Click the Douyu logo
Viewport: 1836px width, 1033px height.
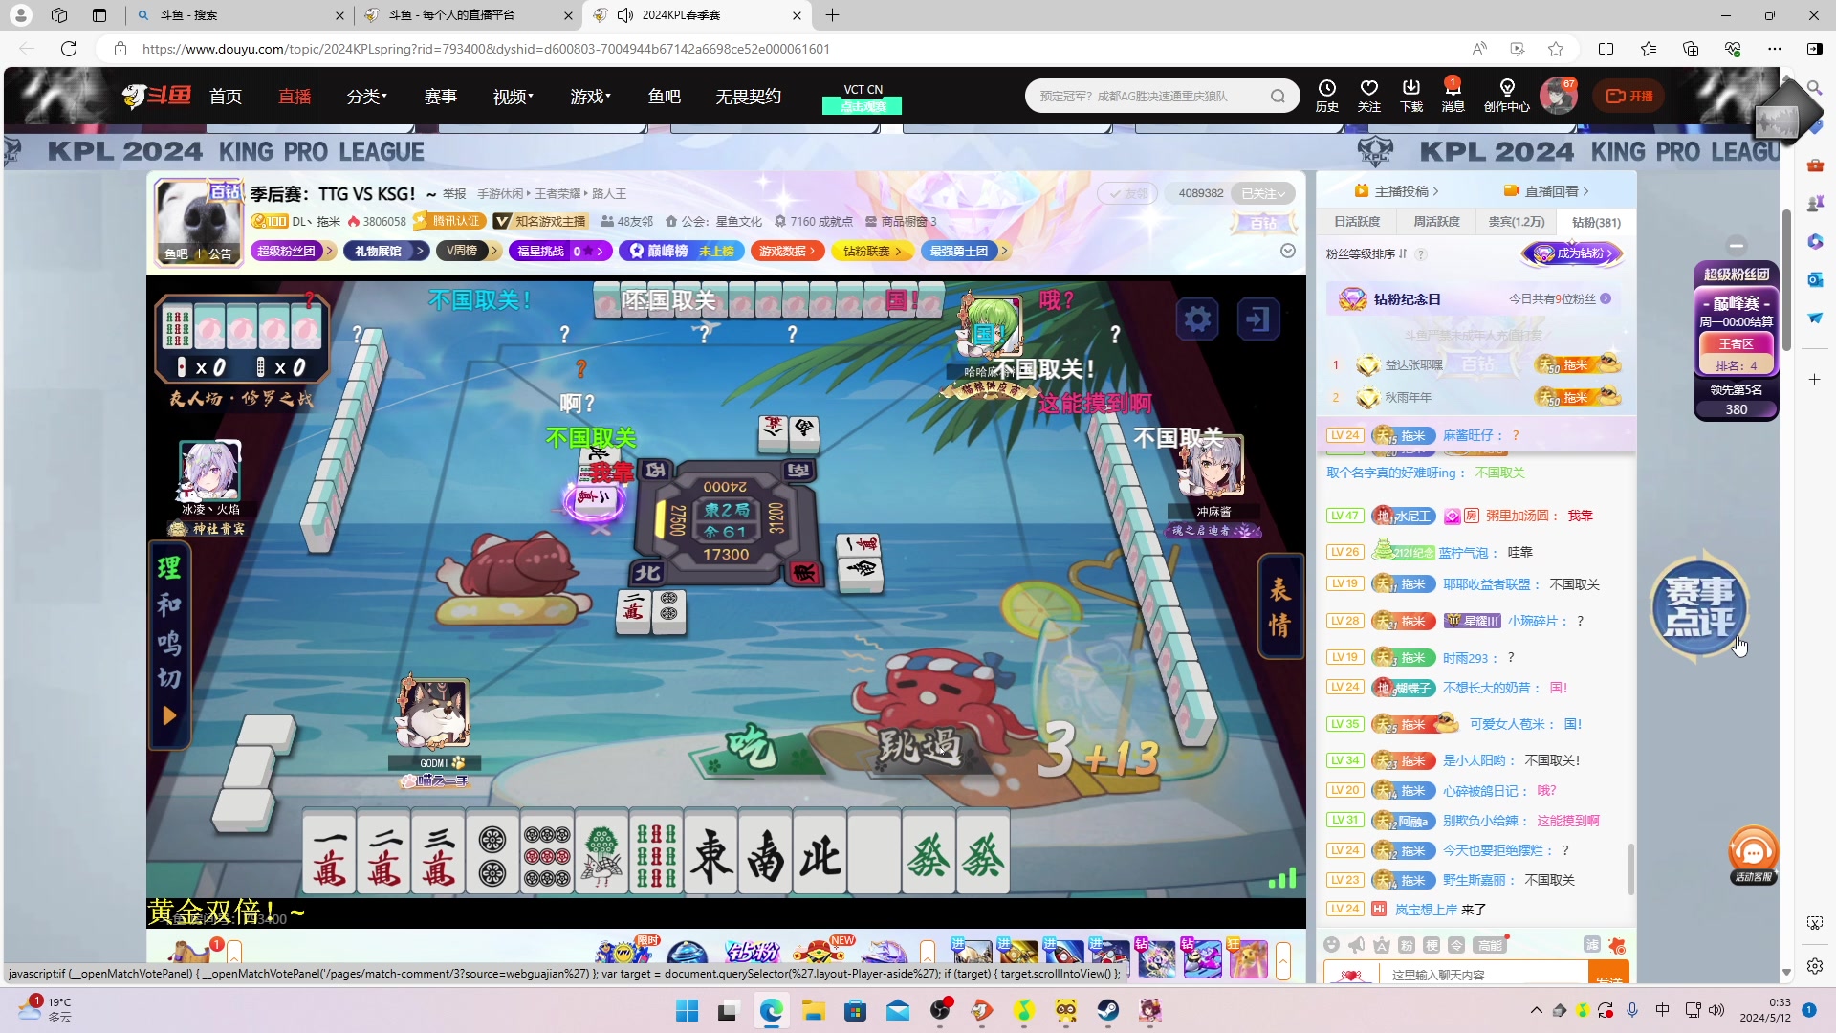tap(157, 96)
